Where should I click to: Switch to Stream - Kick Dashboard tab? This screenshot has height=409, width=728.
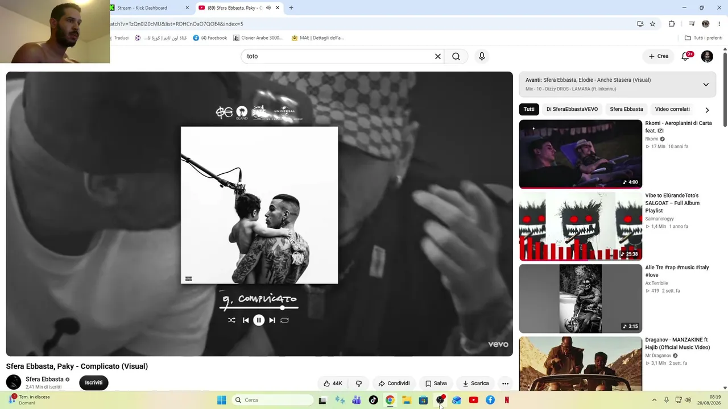click(x=147, y=8)
